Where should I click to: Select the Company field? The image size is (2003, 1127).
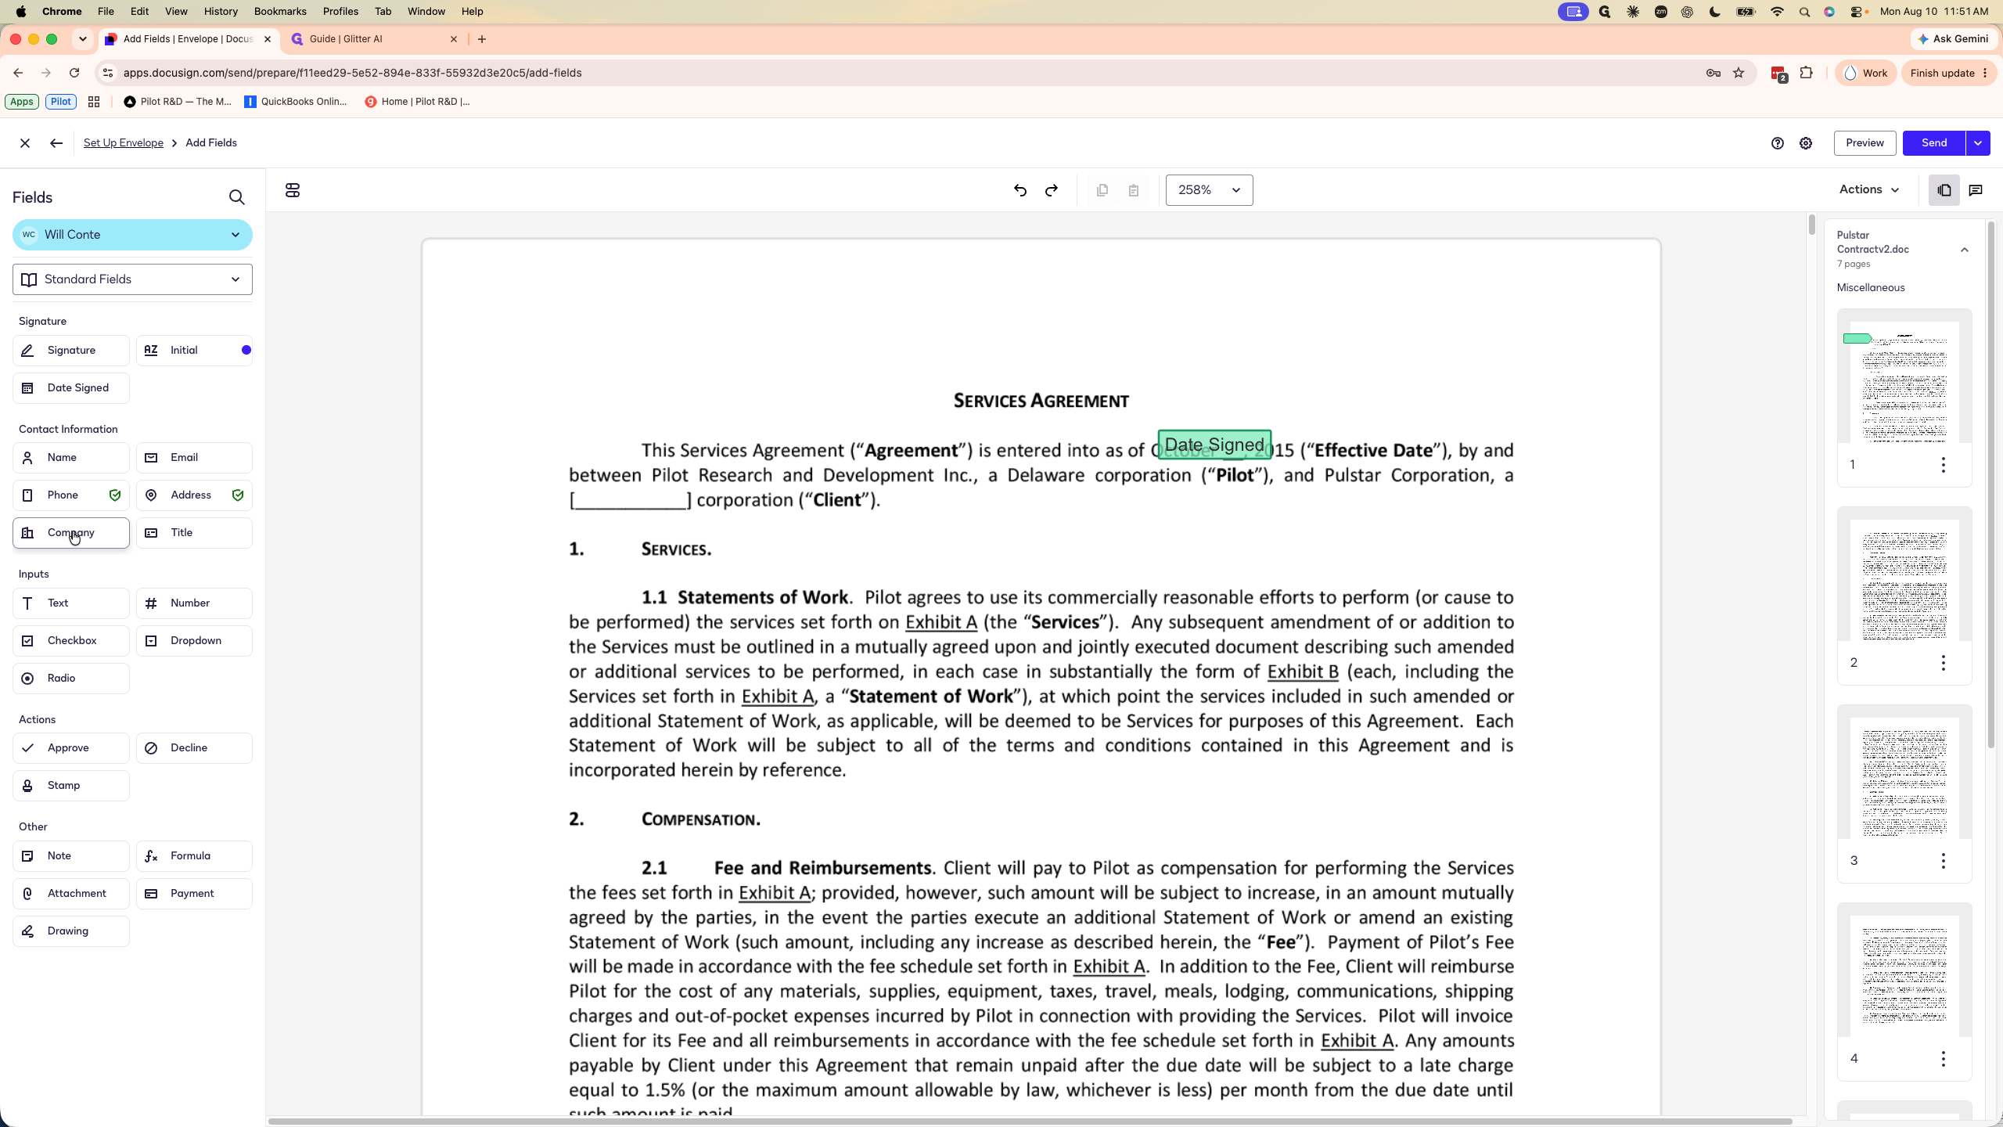(x=71, y=533)
